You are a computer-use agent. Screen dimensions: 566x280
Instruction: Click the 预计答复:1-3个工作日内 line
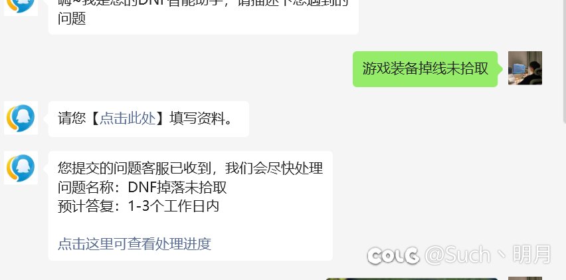click(x=139, y=206)
